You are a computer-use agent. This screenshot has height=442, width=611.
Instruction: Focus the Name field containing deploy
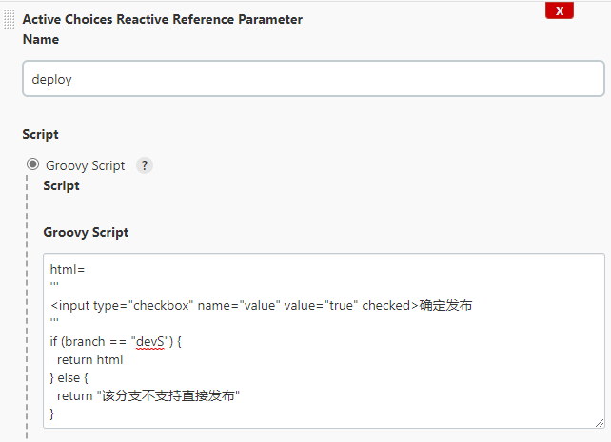[314, 79]
